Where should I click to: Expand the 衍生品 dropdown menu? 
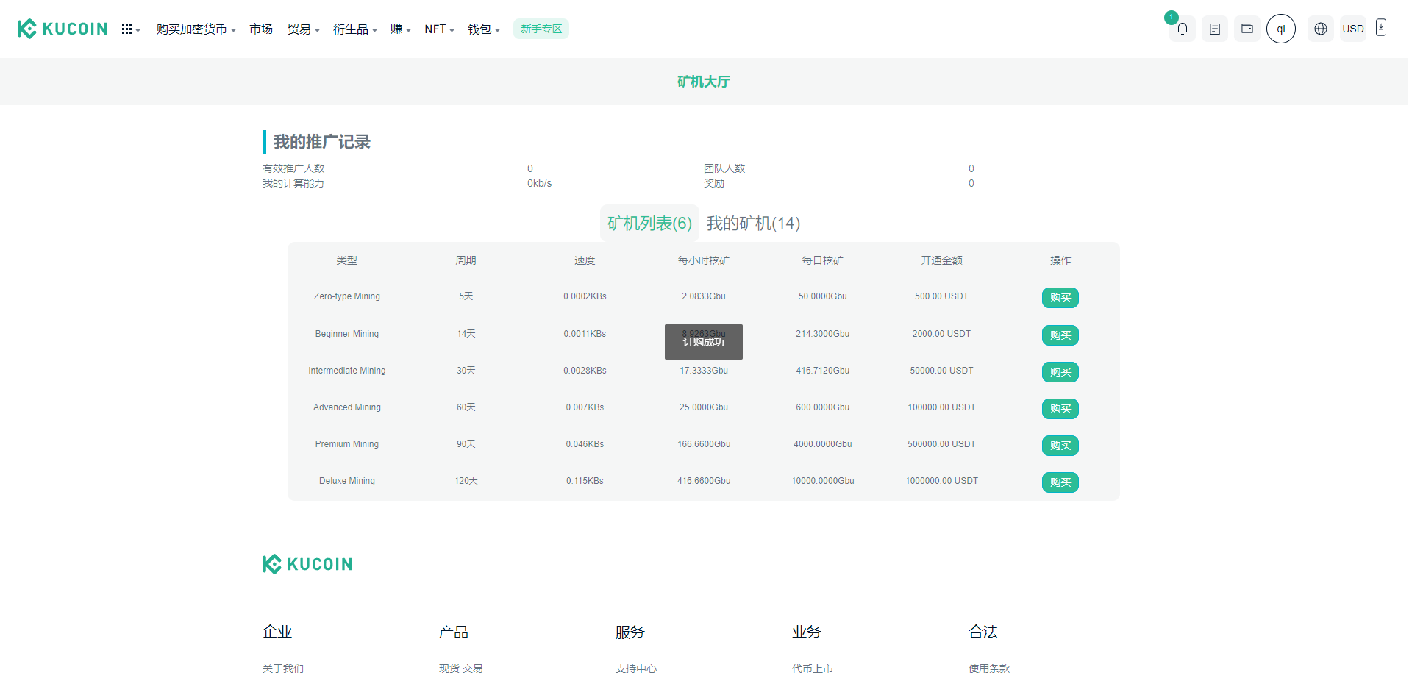354,29
